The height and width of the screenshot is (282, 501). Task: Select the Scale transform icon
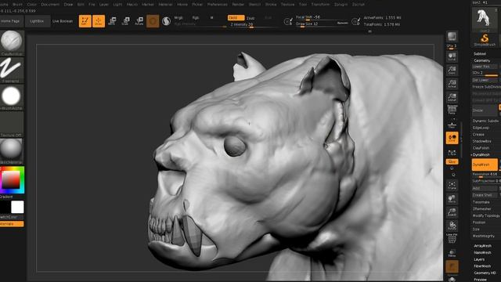[125, 21]
